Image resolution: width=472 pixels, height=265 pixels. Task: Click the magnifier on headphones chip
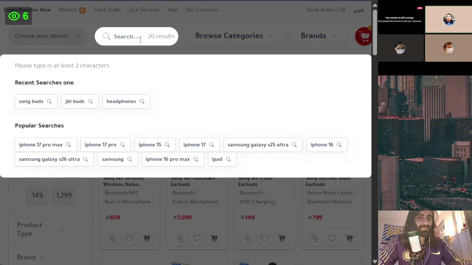[x=142, y=101]
